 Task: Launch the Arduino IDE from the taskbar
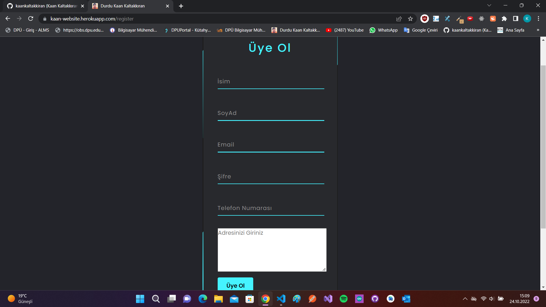pyautogui.click(x=359, y=299)
